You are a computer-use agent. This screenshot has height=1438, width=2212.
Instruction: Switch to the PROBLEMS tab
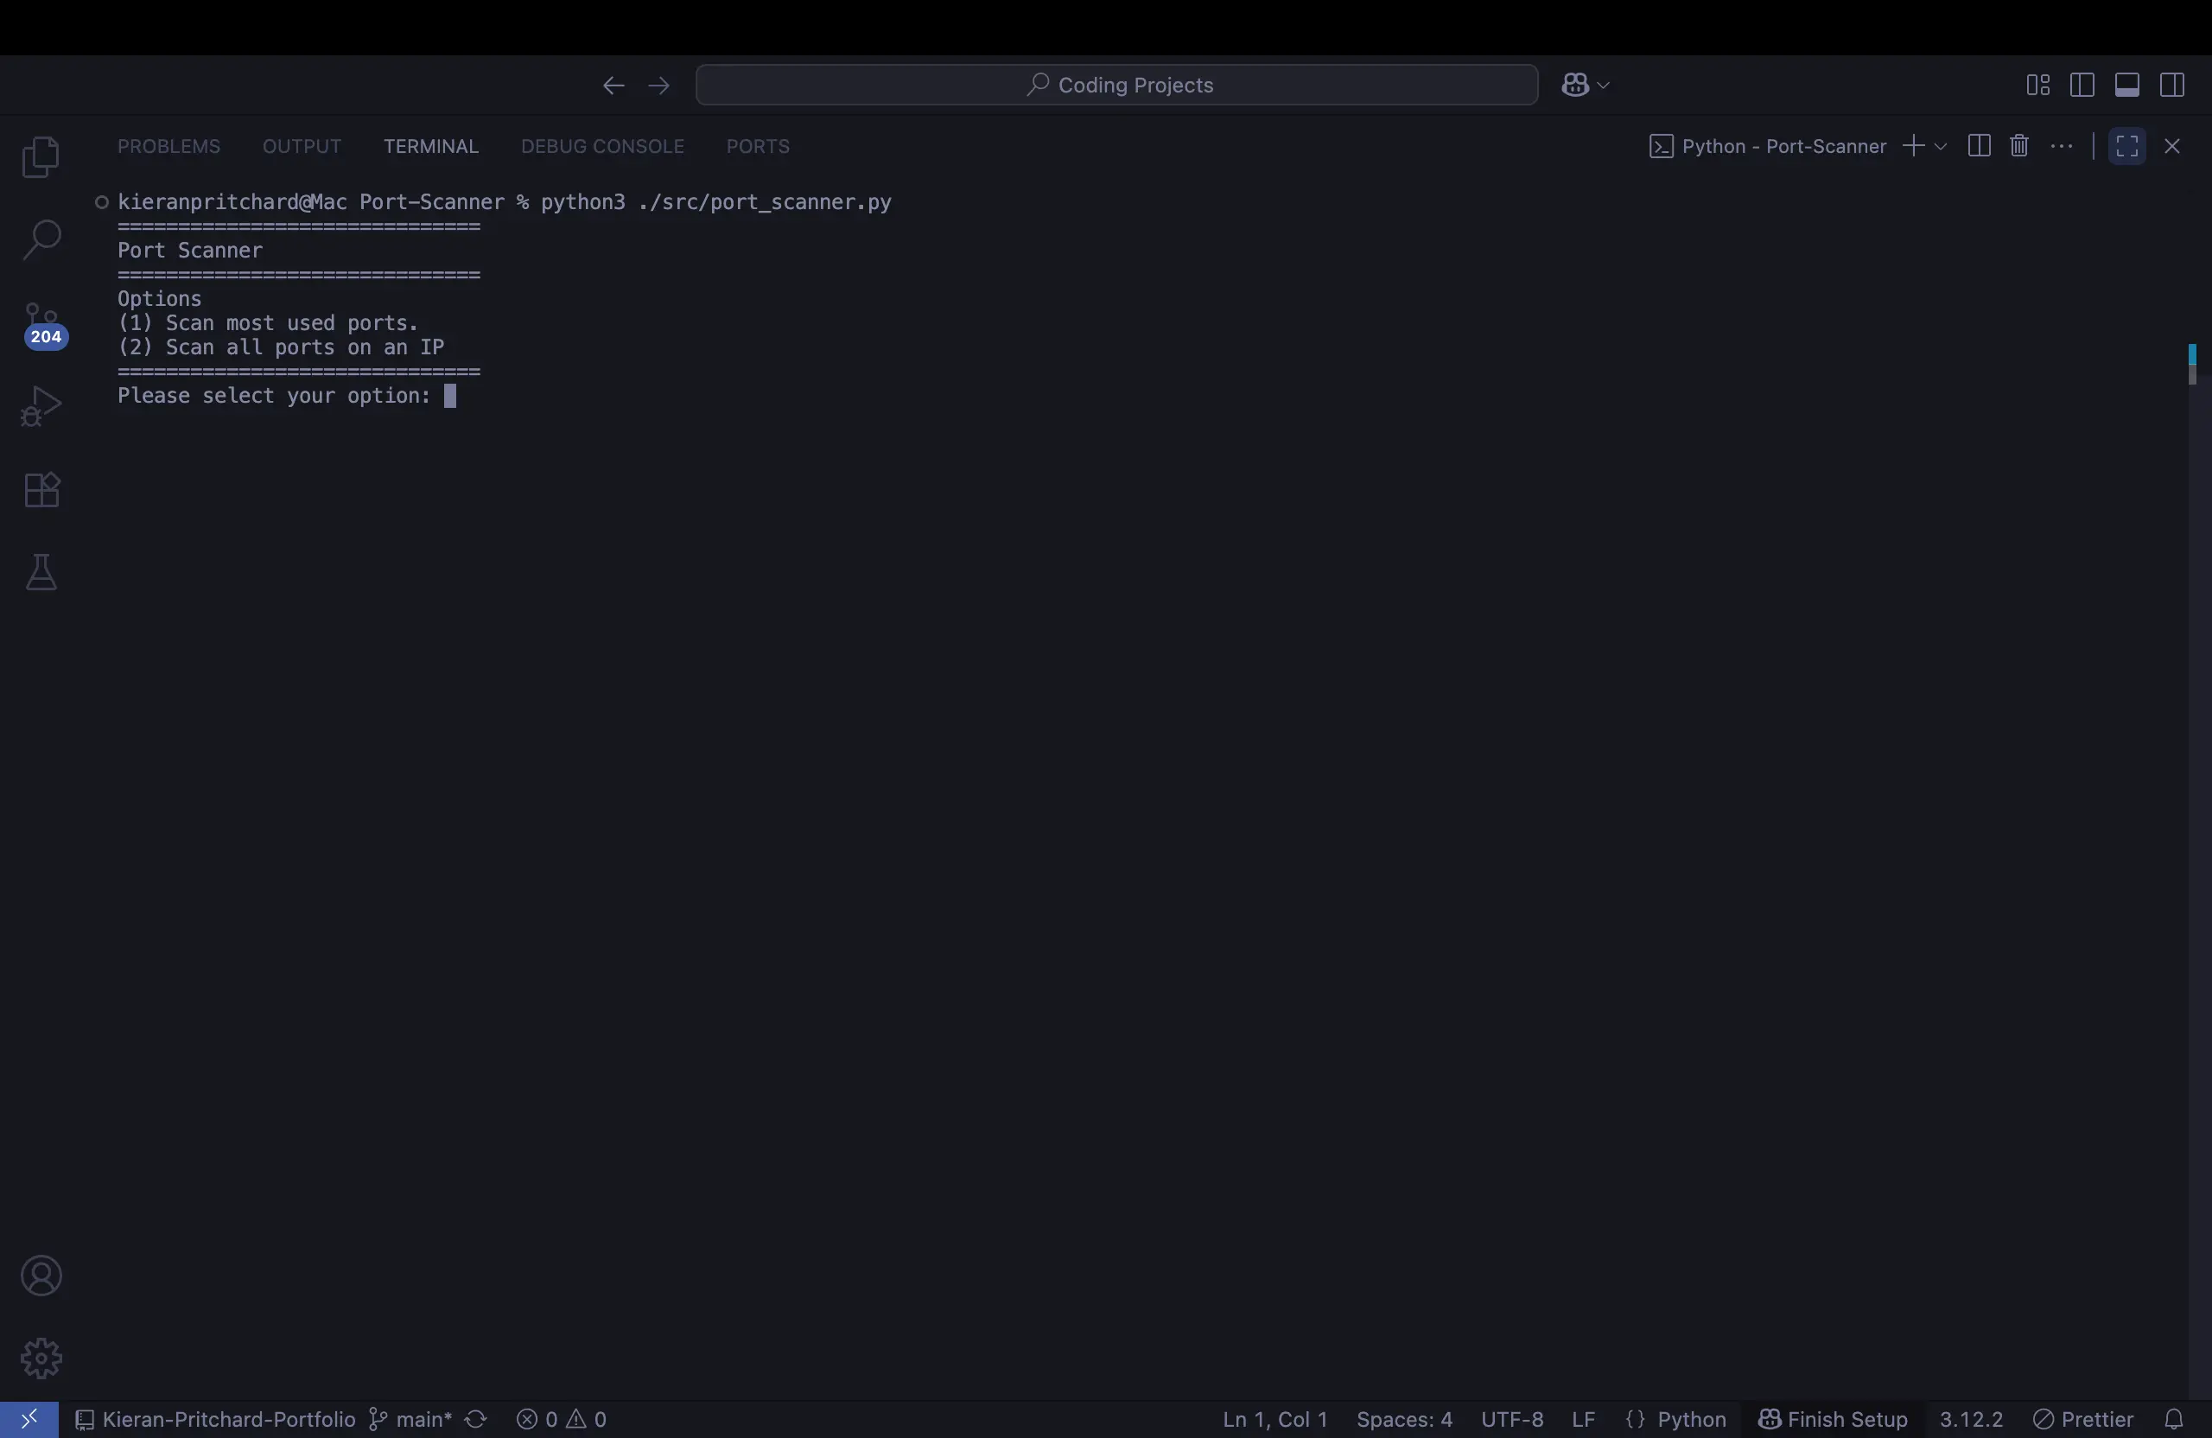168,146
